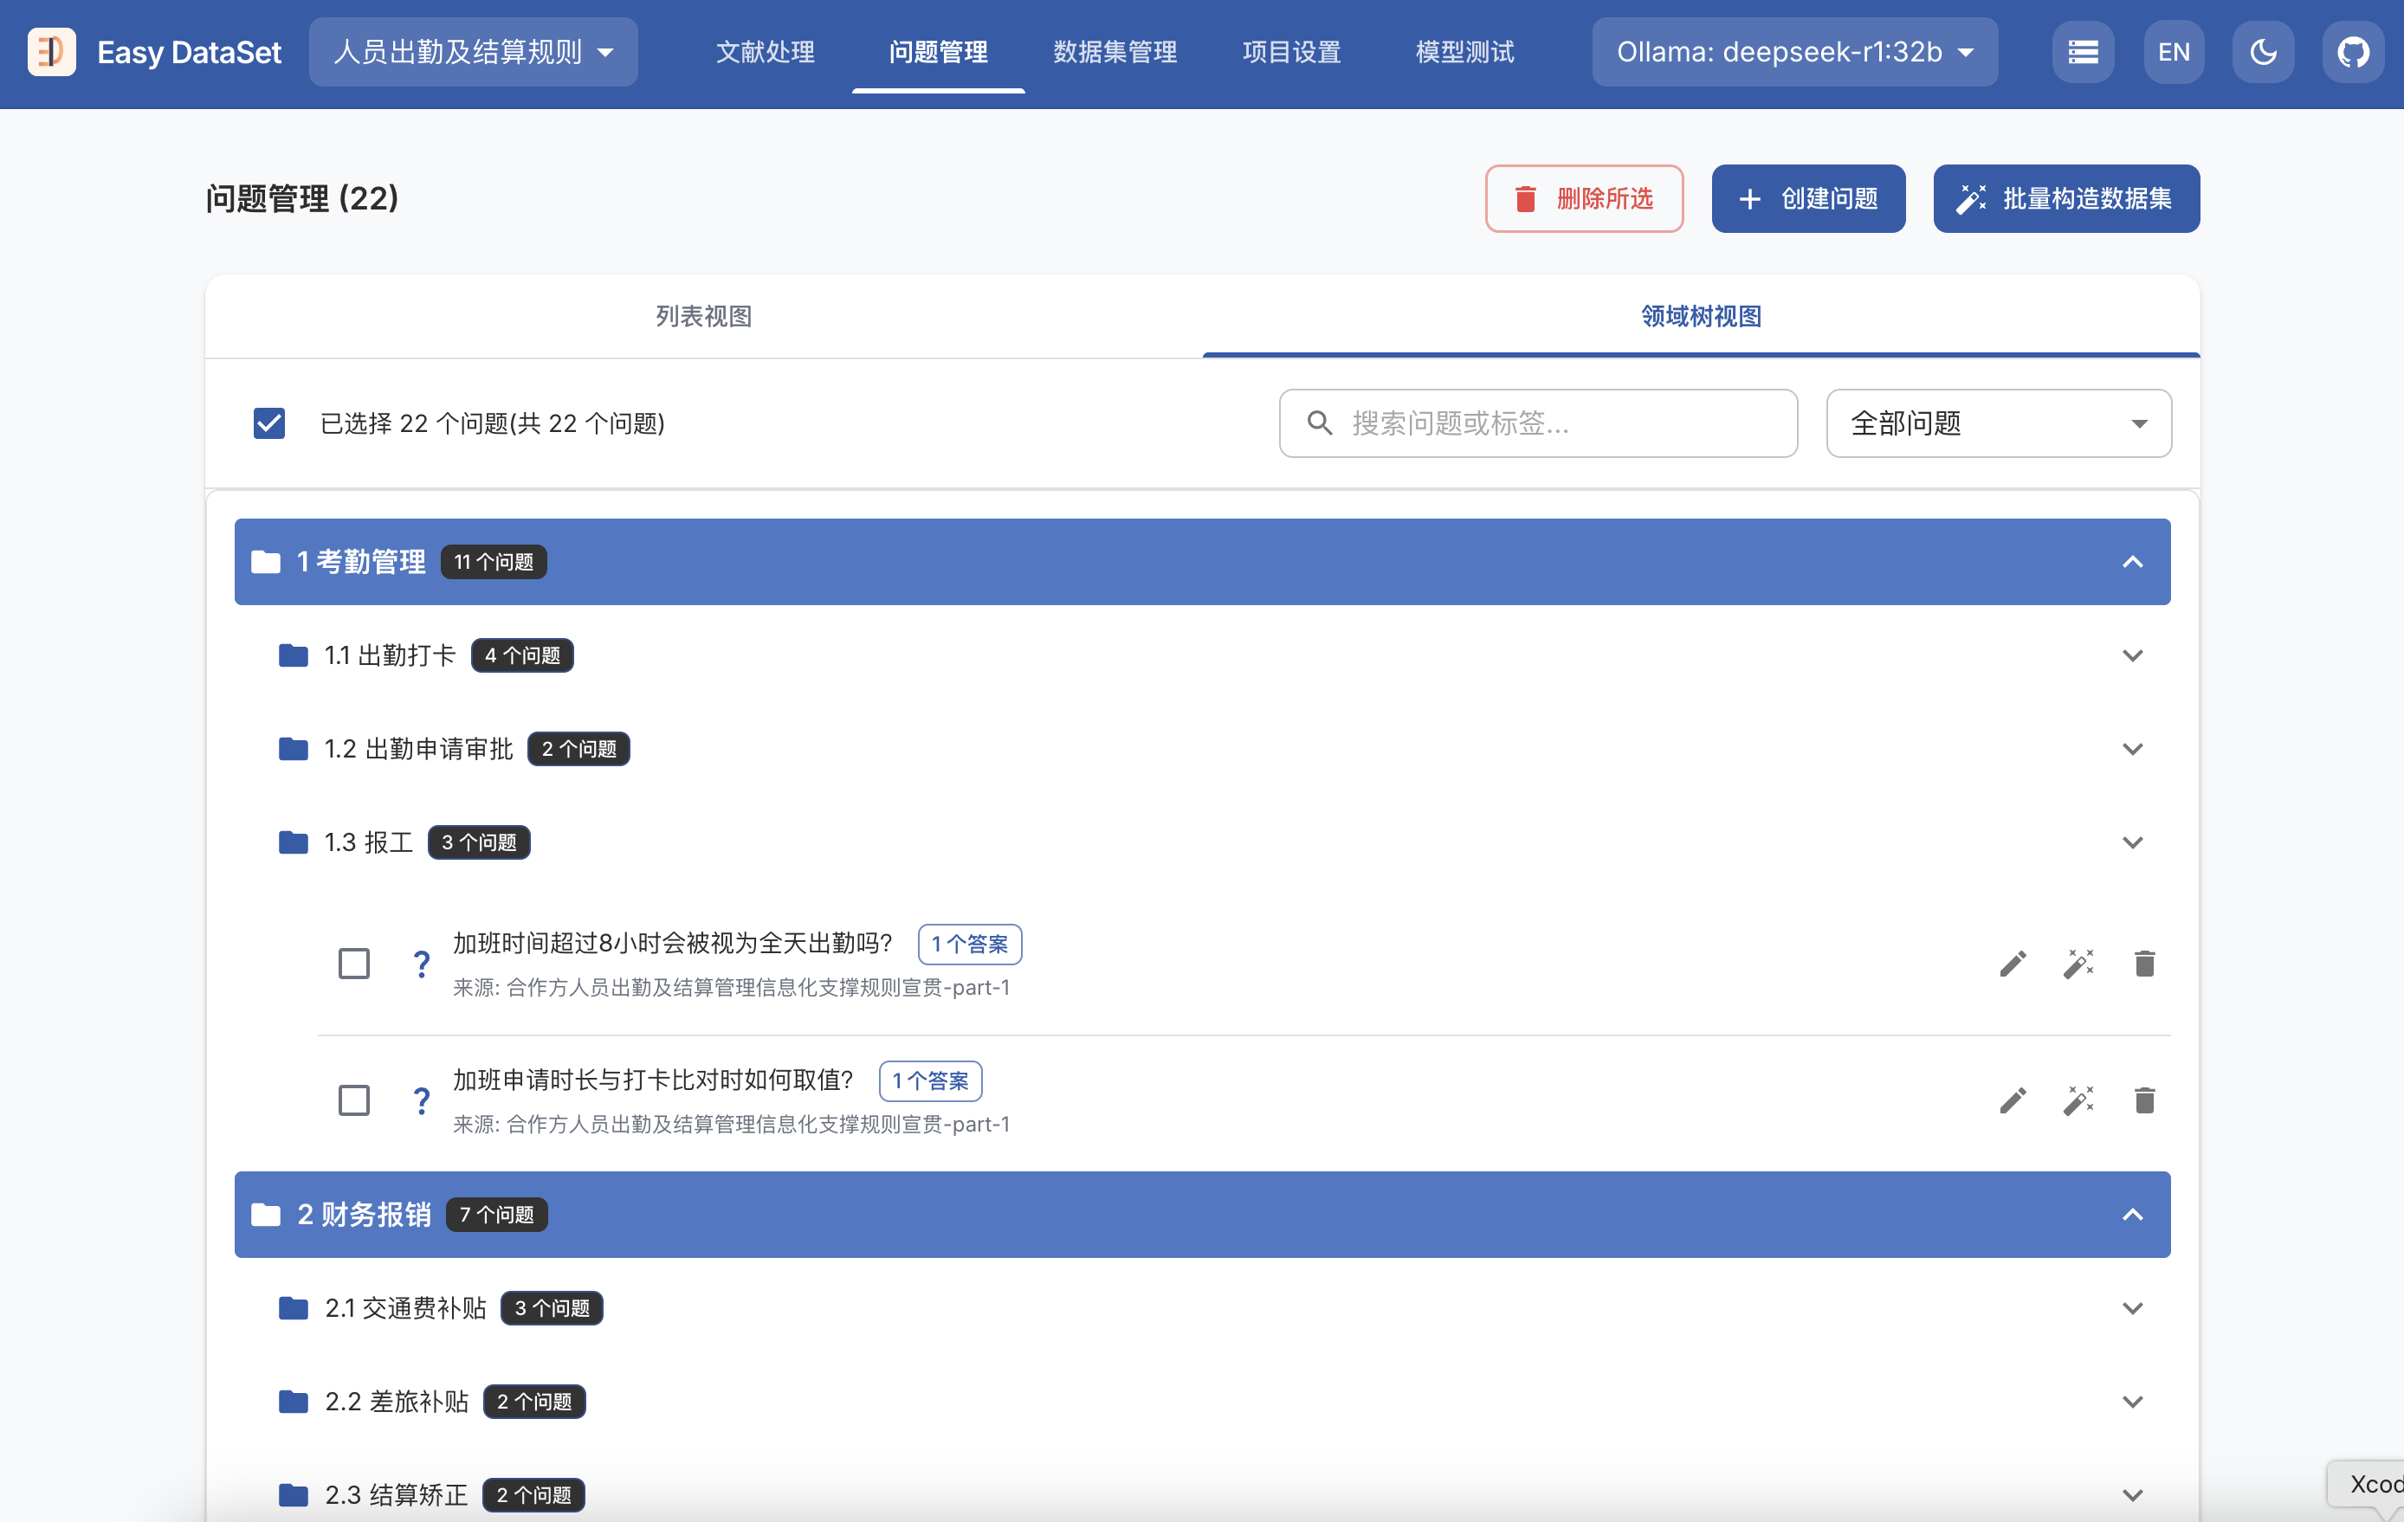The image size is (2404, 1522).
Task: Click the 批量构造数据集 button
Action: click(x=2065, y=198)
